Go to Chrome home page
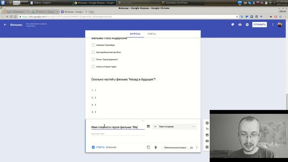 click(15, 17)
